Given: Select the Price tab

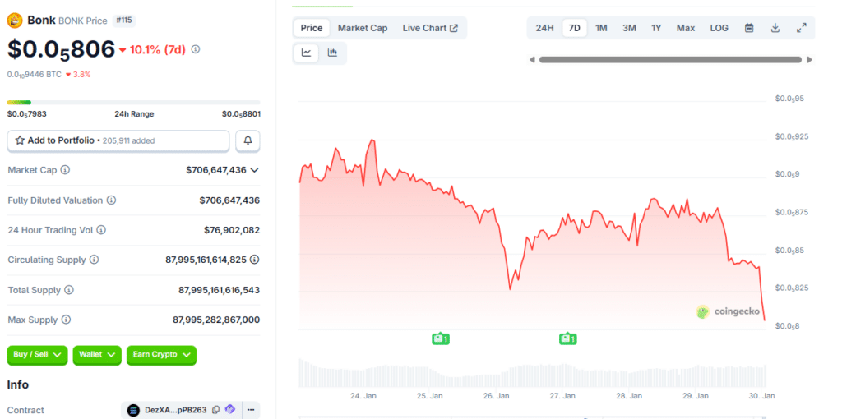Looking at the screenshot, I should tap(312, 28).
